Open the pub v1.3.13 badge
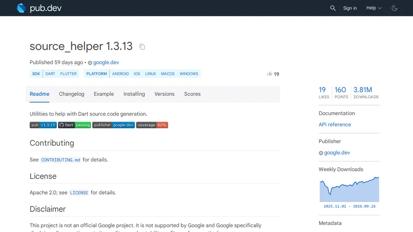The image size is (413, 232). click(43, 125)
